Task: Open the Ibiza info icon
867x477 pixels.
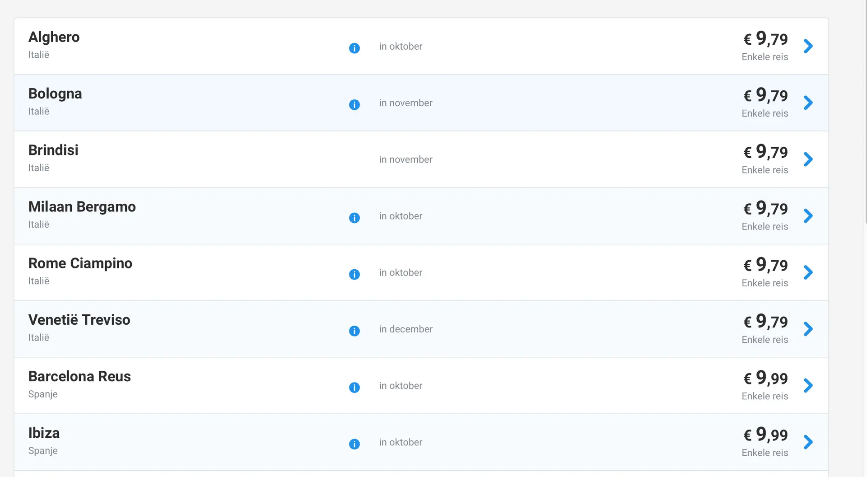Action: [x=354, y=444]
